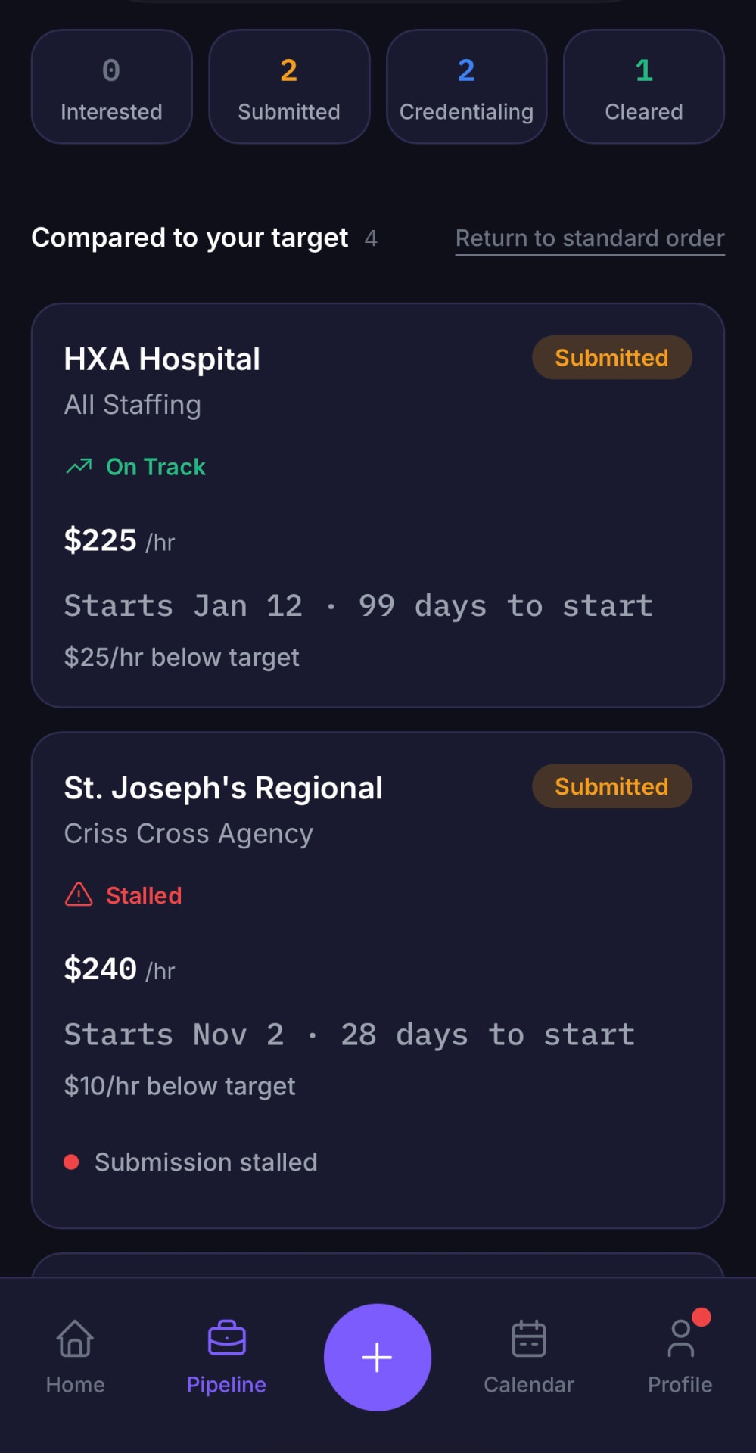Tap the purple plus add button
Screen dimensions: 756x1453
tap(377, 1357)
